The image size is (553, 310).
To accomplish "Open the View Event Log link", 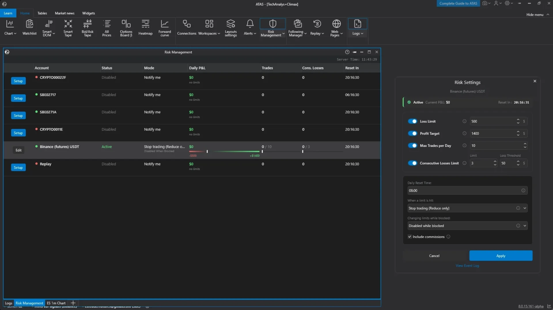I will tap(467, 266).
